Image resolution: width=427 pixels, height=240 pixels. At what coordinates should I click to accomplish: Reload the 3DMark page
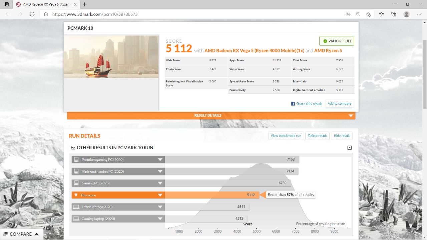[x=32, y=14]
